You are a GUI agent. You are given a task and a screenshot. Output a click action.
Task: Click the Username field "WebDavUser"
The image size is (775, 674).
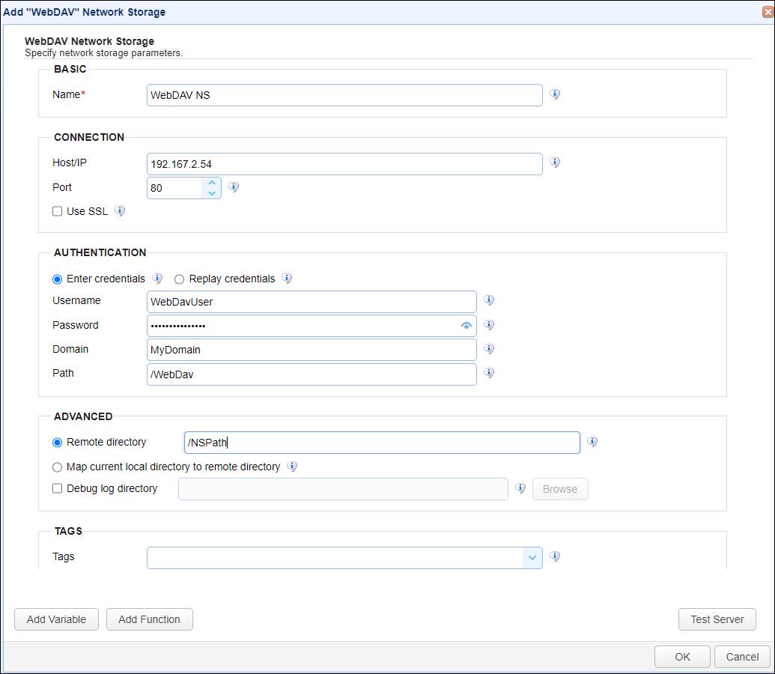click(311, 302)
